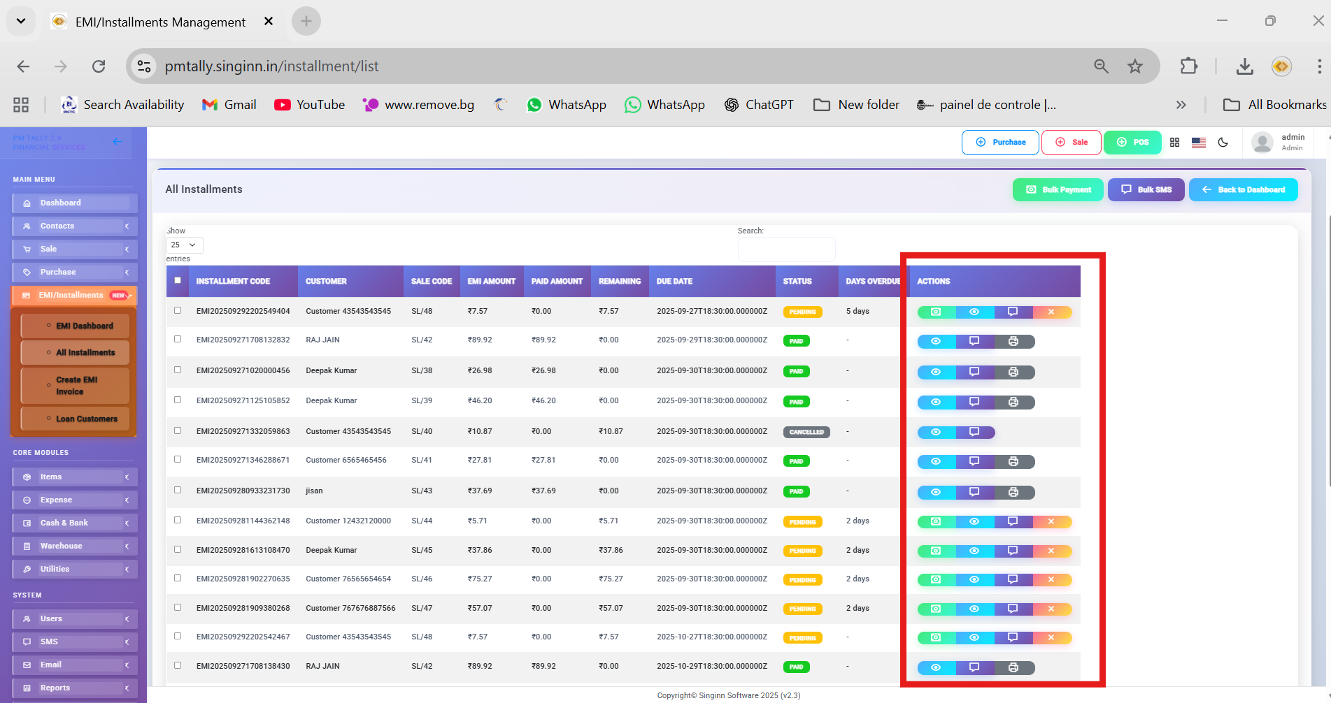Check the select-all checkbox in the table header
The height and width of the screenshot is (703, 1331).
click(178, 280)
